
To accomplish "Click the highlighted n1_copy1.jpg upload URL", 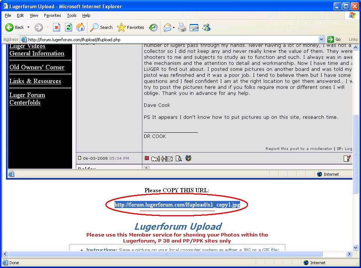I will pyautogui.click(x=177, y=205).
